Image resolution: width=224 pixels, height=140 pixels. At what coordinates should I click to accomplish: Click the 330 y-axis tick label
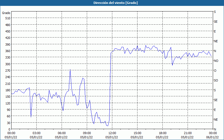coord(8,57)
